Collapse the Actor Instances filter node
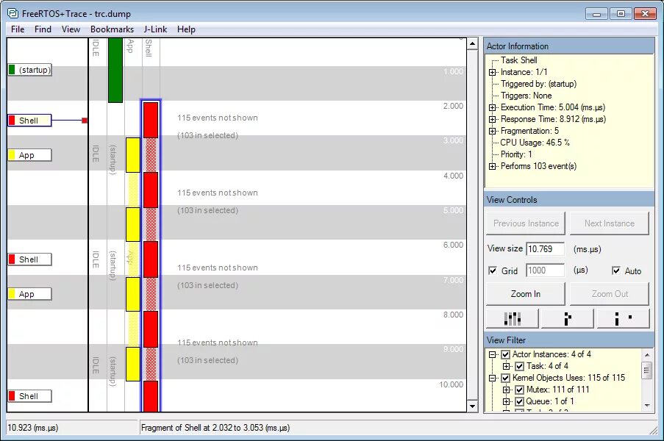The width and height of the screenshot is (664, 441). 492,355
